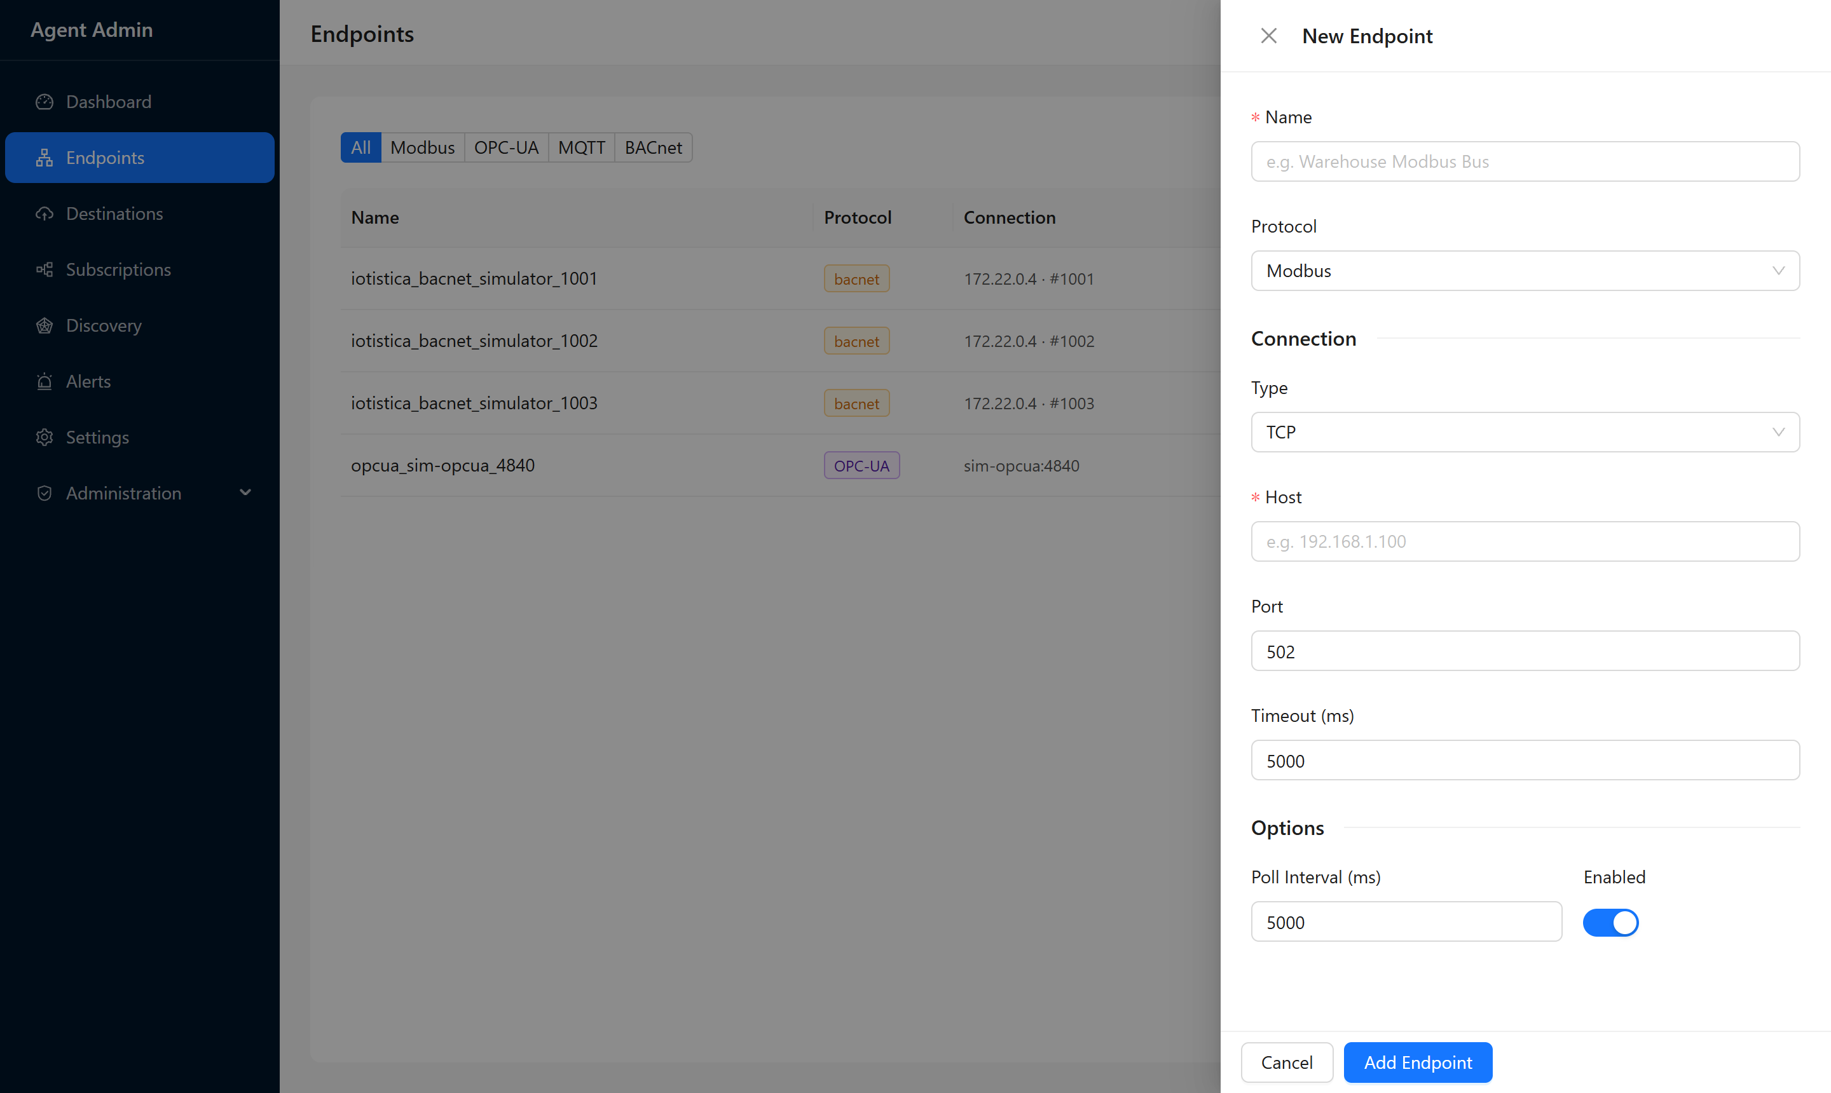
Task: Close the New Endpoint drawer
Action: click(1268, 36)
